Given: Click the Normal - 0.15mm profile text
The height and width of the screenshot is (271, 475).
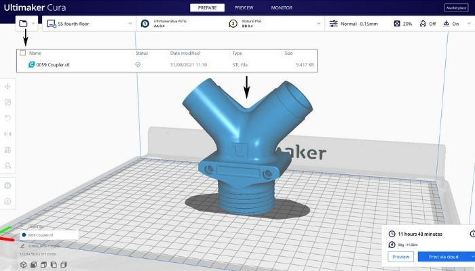Looking at the screenshot, I should pyautogui.click(x=359, y=24).
